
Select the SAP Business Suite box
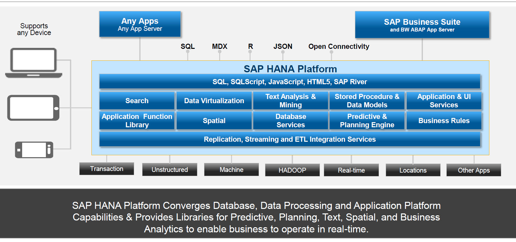422,25
